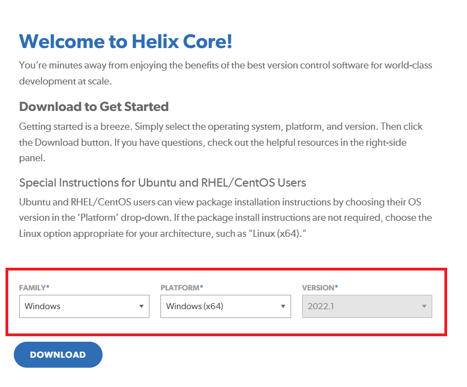This screenshot has height=387, width=467.
Task: Click 'Special Instructions for Ubuntu and RHEL/CentOS Users' heading
Action: [x=163, y=183]
